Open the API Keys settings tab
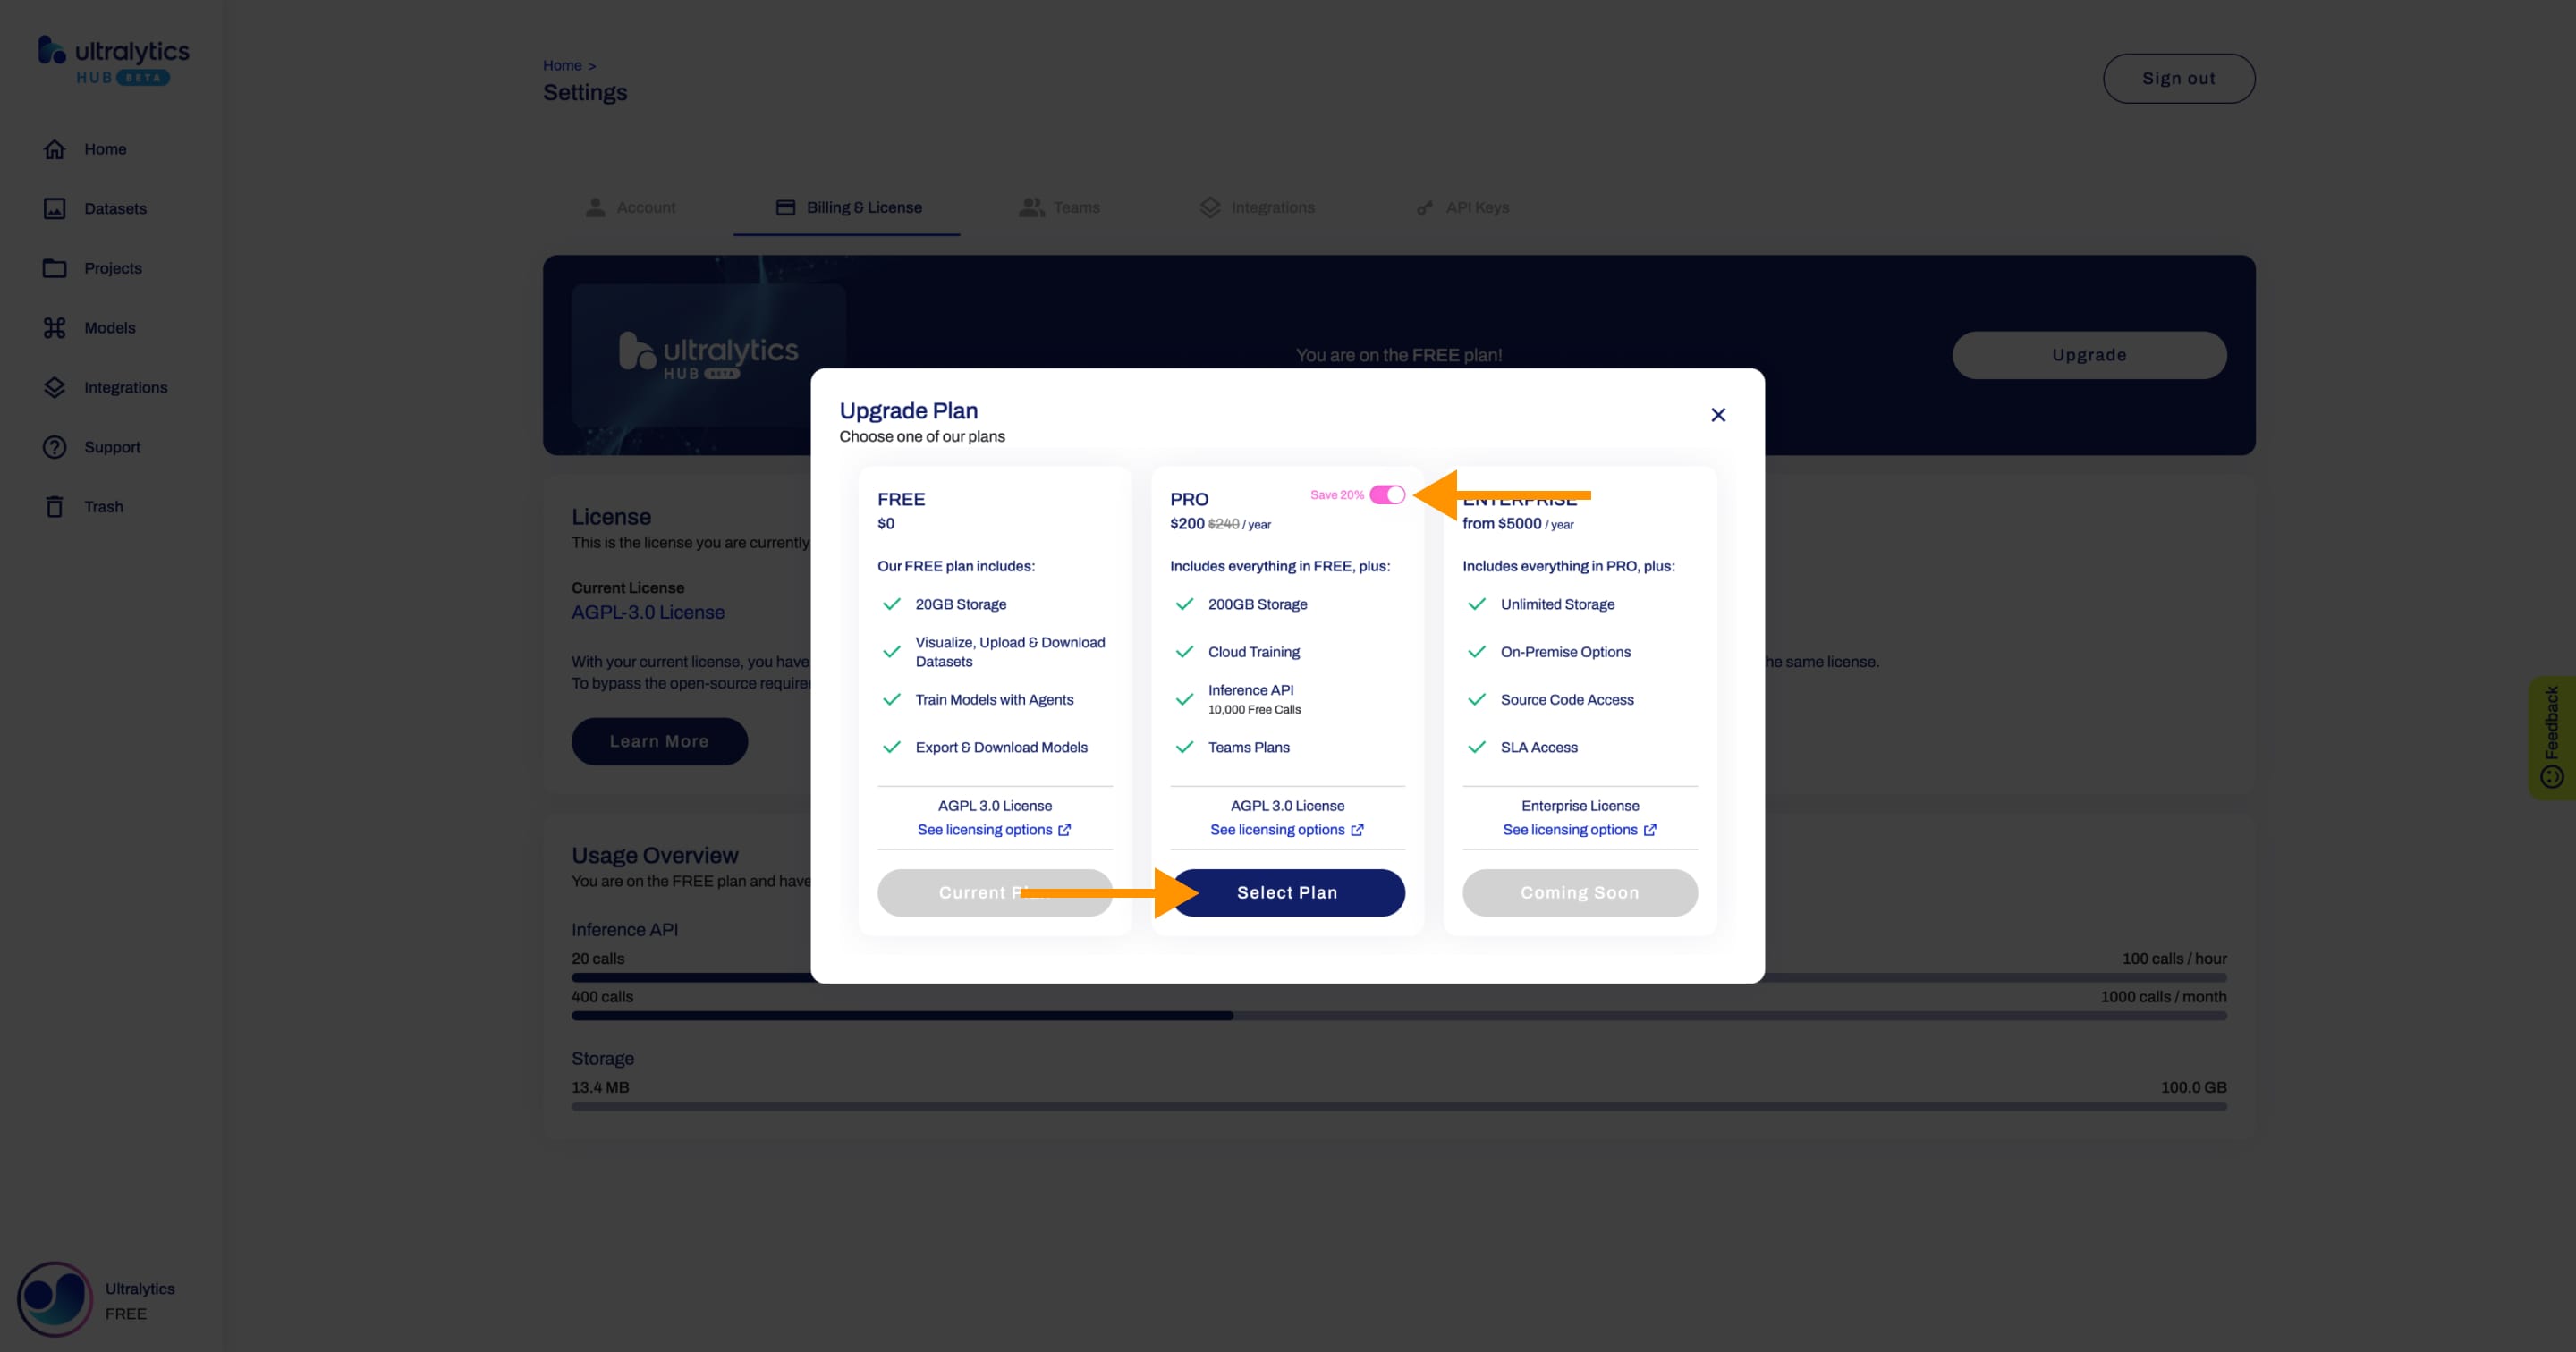Viewport: 2576px width, 1352px height. tap(1477, 206)
